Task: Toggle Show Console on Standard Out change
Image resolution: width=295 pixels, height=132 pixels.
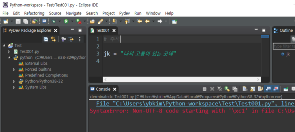Action: (268, 89)
